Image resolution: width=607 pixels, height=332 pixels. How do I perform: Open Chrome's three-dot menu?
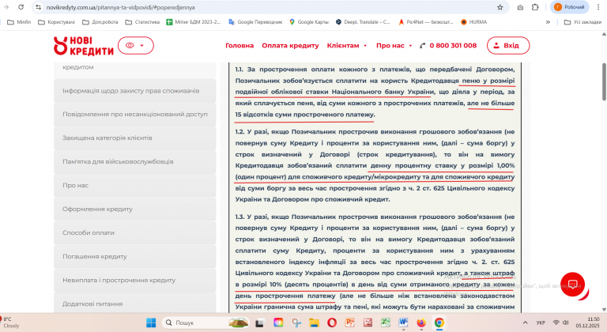pos(598,7)
